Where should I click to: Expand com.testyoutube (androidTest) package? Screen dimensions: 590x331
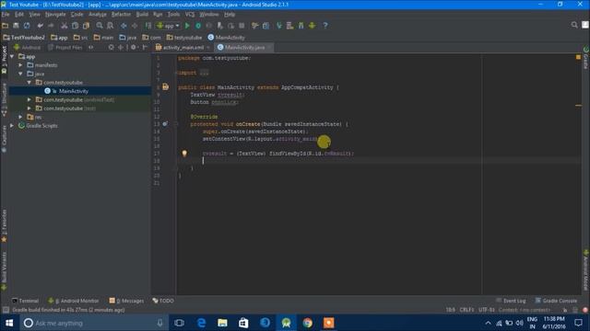29,99
